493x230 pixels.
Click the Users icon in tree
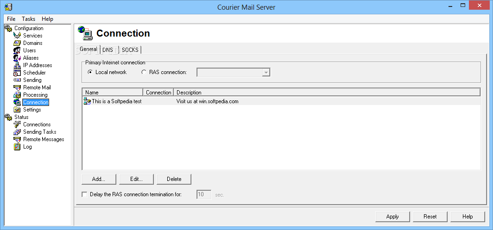pyautogui.click(x=17, y=50)
